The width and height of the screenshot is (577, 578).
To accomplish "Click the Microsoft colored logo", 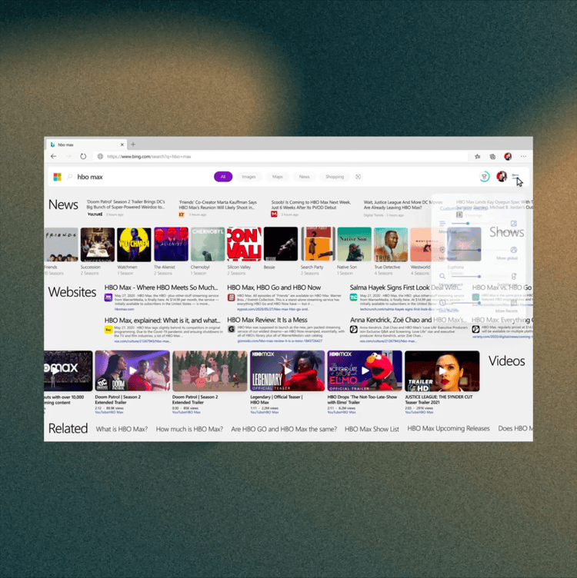I will (x=57, y=177).
